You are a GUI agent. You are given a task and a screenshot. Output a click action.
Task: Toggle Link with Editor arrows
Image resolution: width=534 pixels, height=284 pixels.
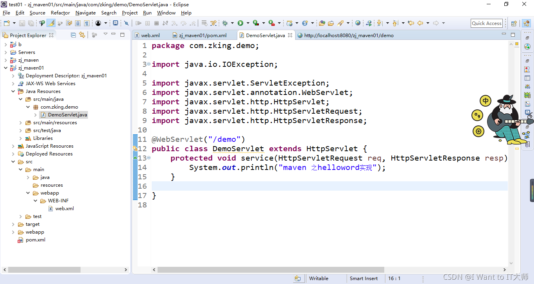(x=82, y=35)
